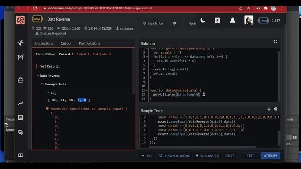
Task: Open the Sample Tests help icon
Action: tap(276, 109)
